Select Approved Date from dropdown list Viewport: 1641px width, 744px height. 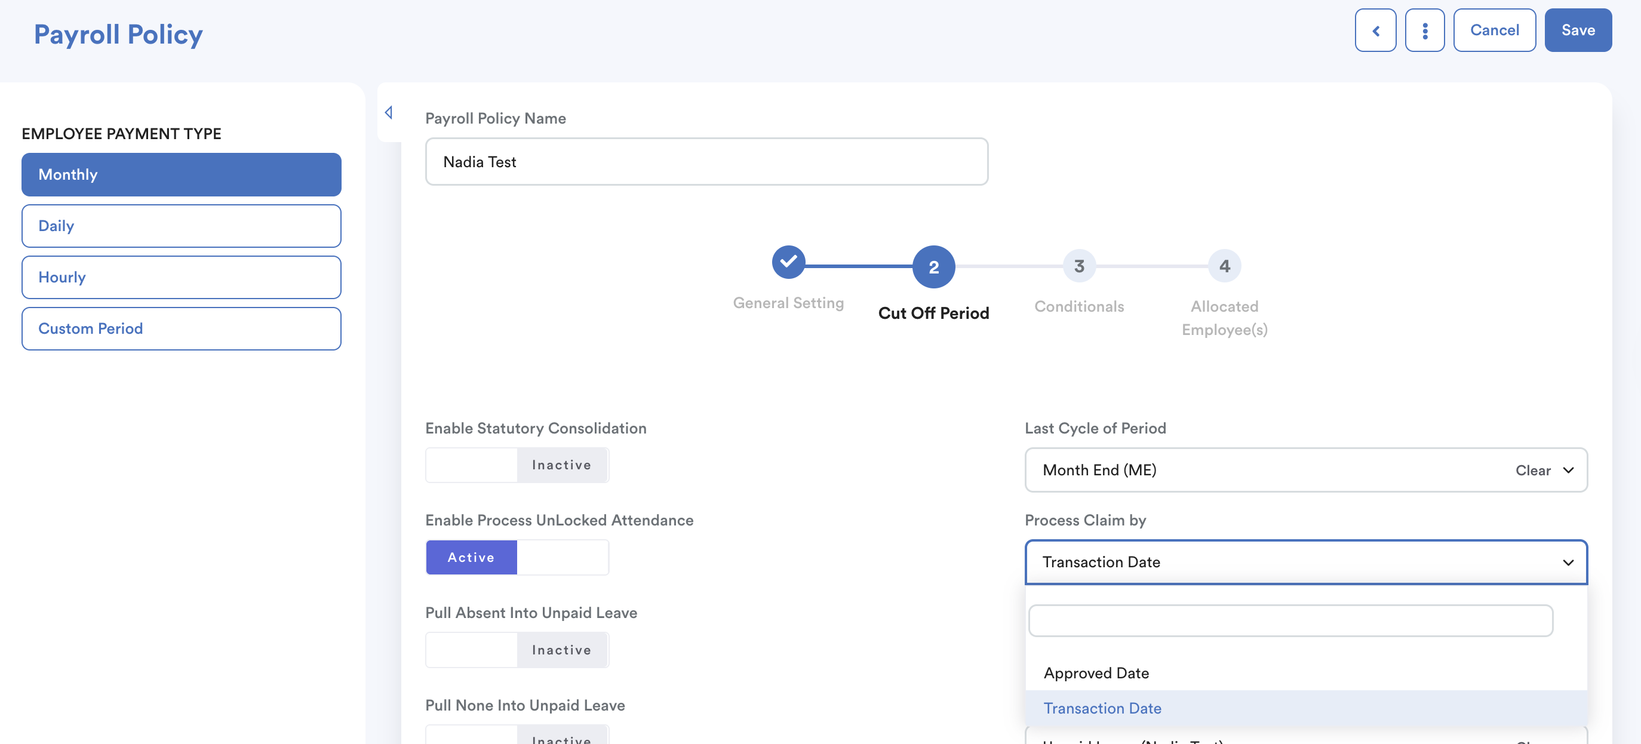coord(1096,673)
